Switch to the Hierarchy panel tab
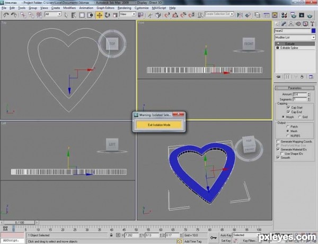This screenshot has height=244, width=318. [x=291, y=24]
